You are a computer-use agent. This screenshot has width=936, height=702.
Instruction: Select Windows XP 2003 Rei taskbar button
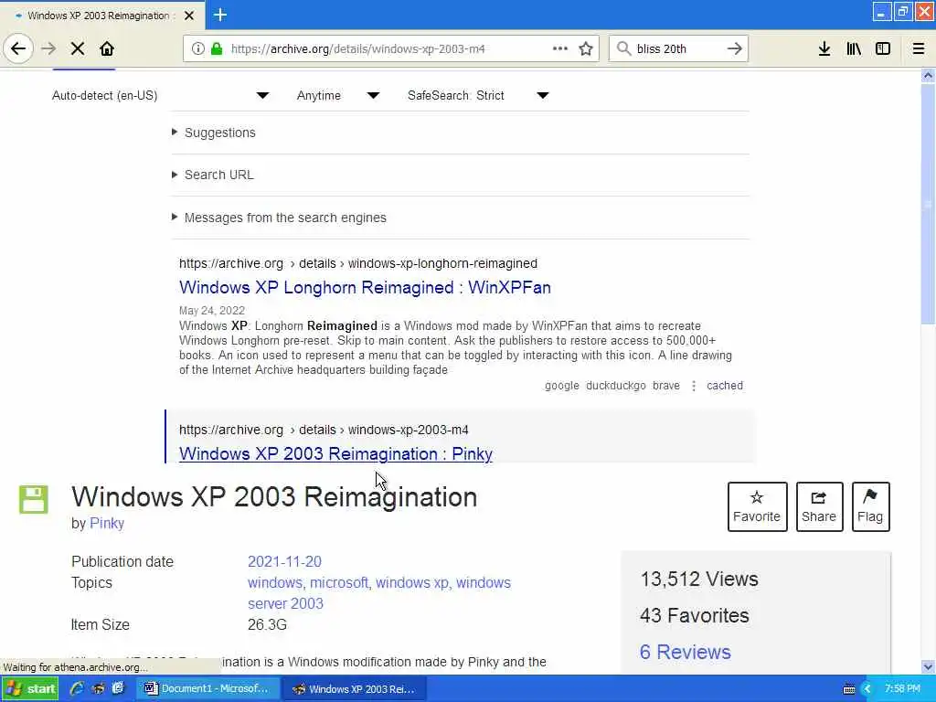click(x=354, y=689)
